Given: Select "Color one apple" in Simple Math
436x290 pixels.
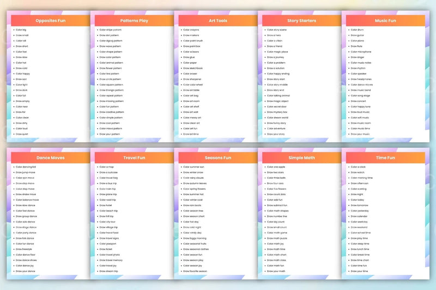Looking at the screenshot, I should 276,167.
